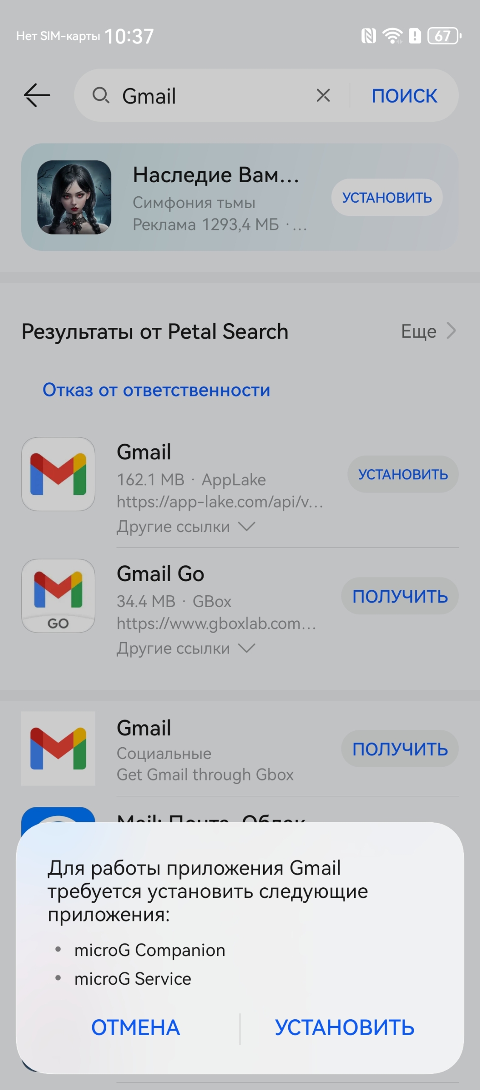Image resolution: width=480 pixels, height=1090 pixels.
Task: Open more Petal Search results via Еще
Action: pos(428,331)
